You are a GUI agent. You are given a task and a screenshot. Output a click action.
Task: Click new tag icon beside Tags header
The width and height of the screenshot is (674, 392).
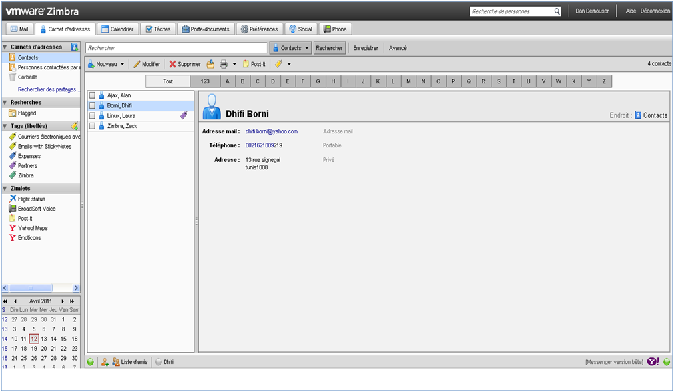[75, 126]
